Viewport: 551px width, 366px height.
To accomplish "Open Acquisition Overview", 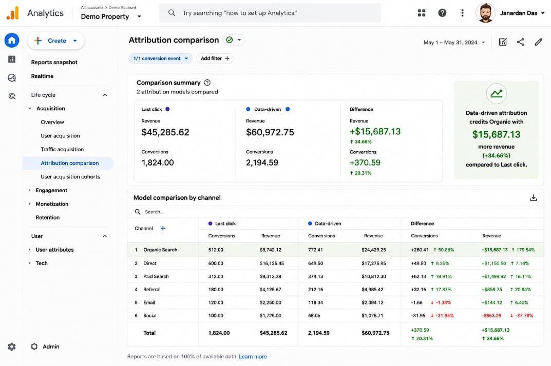I will pyautogui.click(x=52, y=122).
